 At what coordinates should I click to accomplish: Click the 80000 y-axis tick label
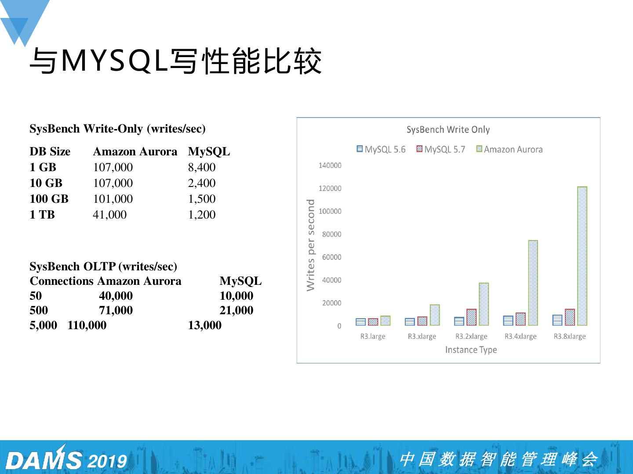332,234
